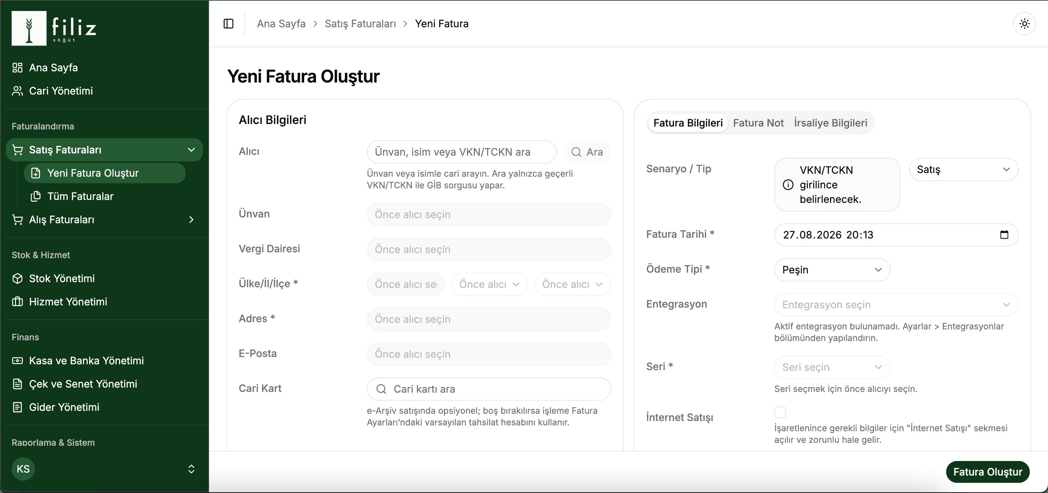The height and width of the screenshot is (493, 1048).
Task: Open the calendar picker in Fatura Tarihi
Action: tap(1004, 235)
